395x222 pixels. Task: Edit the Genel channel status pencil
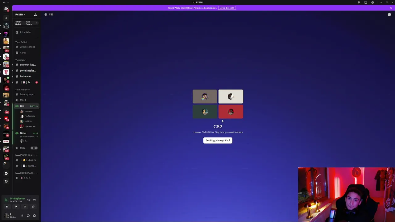coord(37,137)
